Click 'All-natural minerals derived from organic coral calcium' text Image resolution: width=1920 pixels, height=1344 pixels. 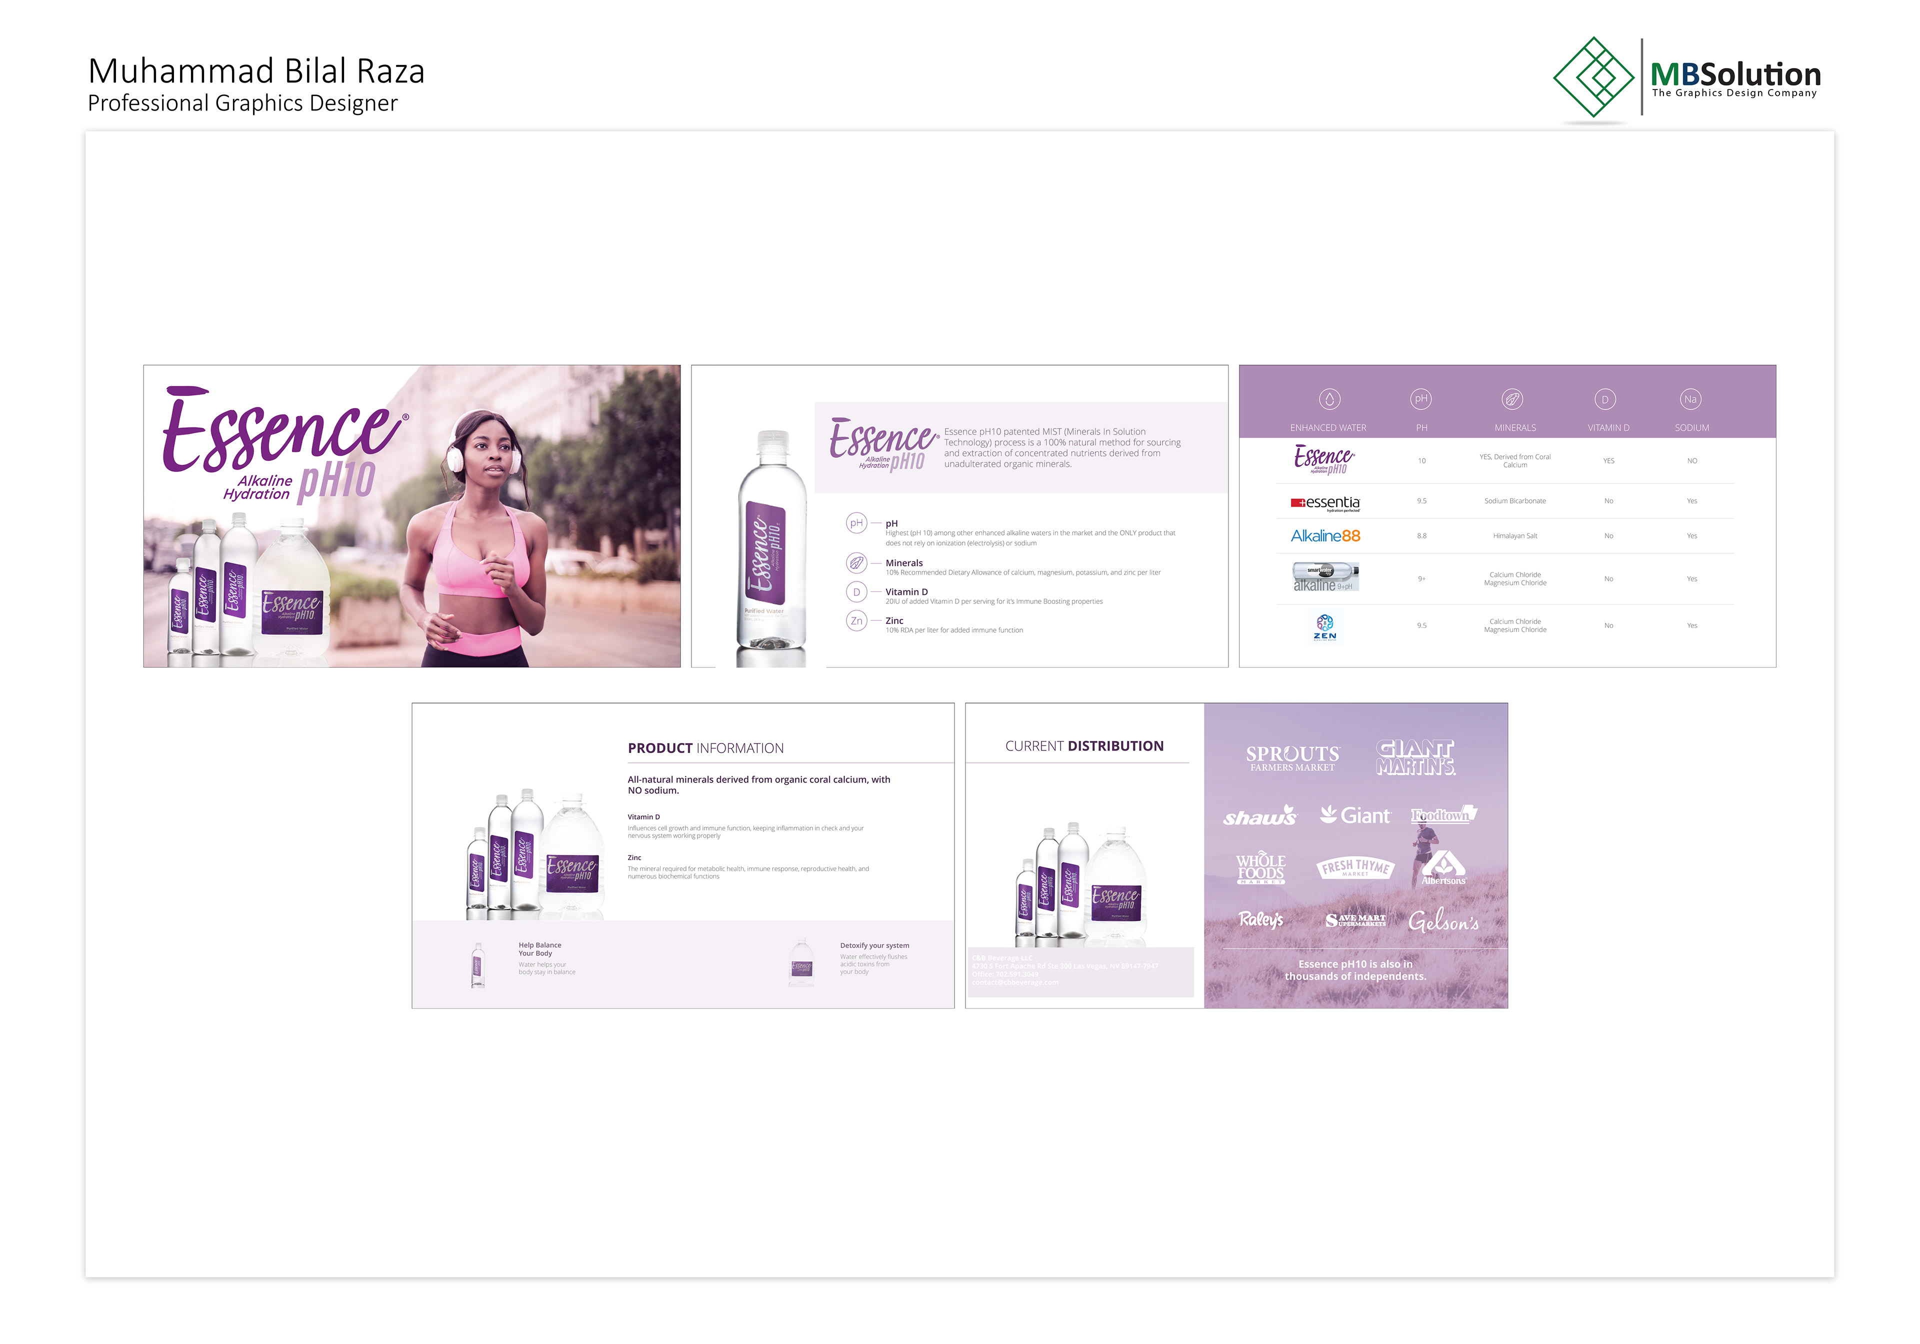click(x=758, y=784)
